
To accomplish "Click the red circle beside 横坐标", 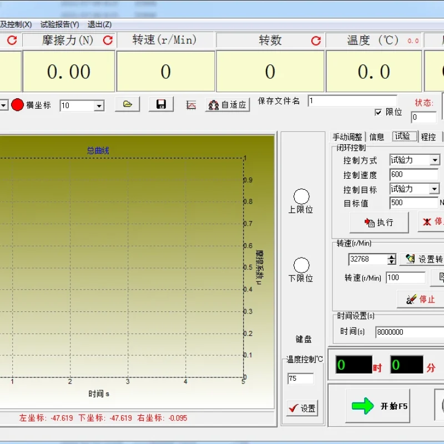I will coord(17,105).
